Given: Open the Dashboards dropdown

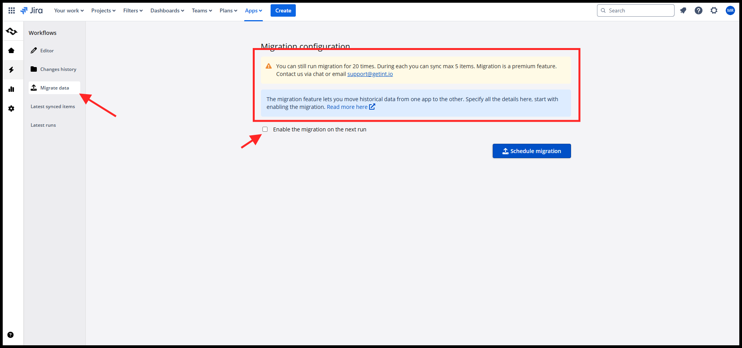Looking at the screenshot, I should coord(167,10).
